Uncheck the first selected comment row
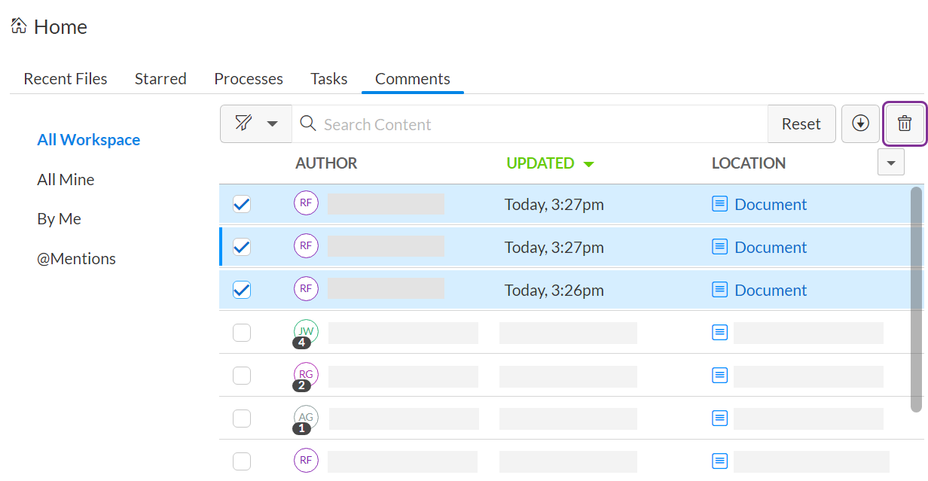The height and width of the screenshot is (481, 928). click(x=242, y=204)
